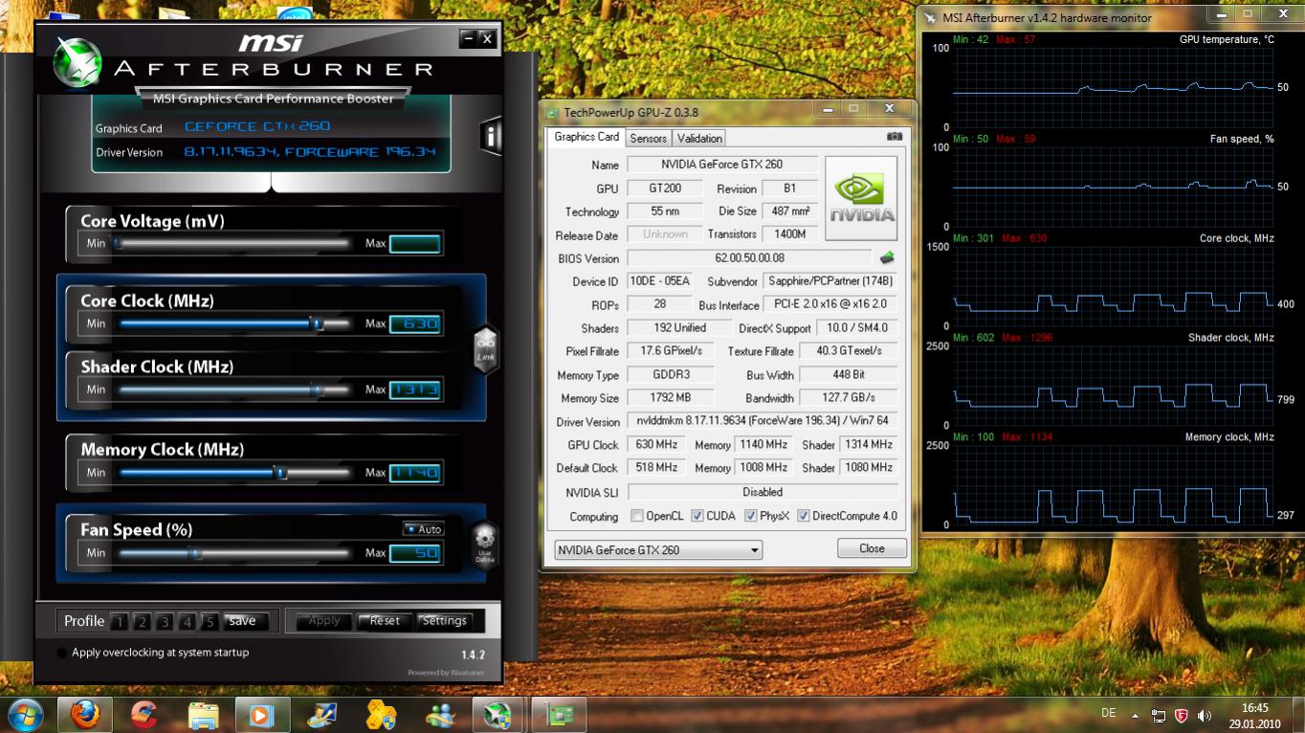Switch to MSI Afterburner taskbar icon
This screenshot has height=733, width=1305.
tap(498, 715)
